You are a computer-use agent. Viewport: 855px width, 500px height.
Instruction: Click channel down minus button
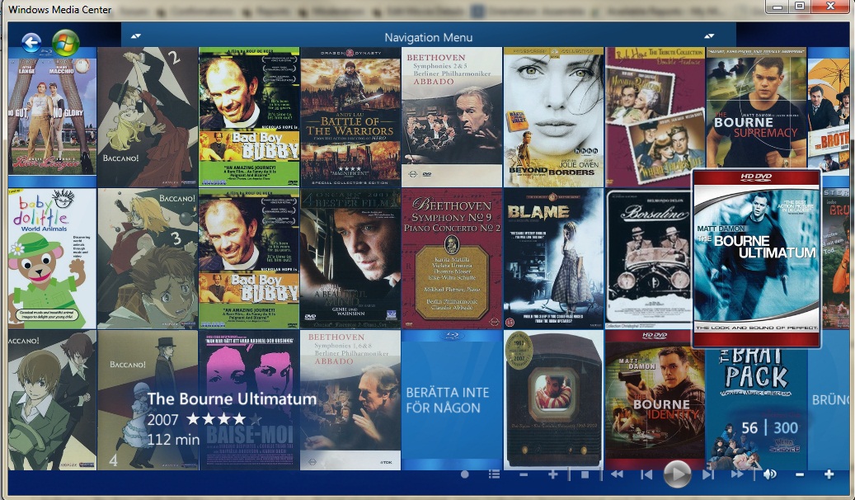(524, 474)
